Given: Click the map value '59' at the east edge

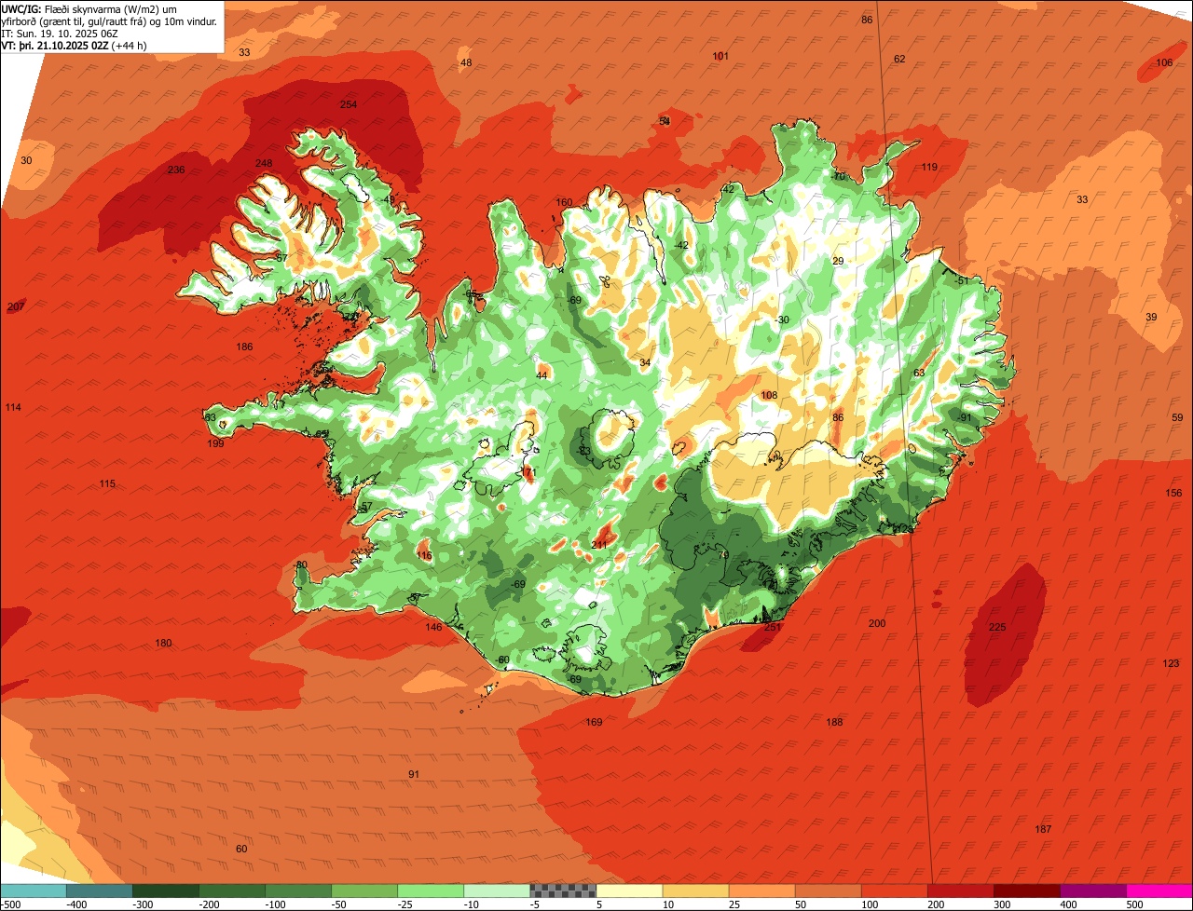Looking at the screenshot, I should pyautogui.click(x=1177, y=417).
